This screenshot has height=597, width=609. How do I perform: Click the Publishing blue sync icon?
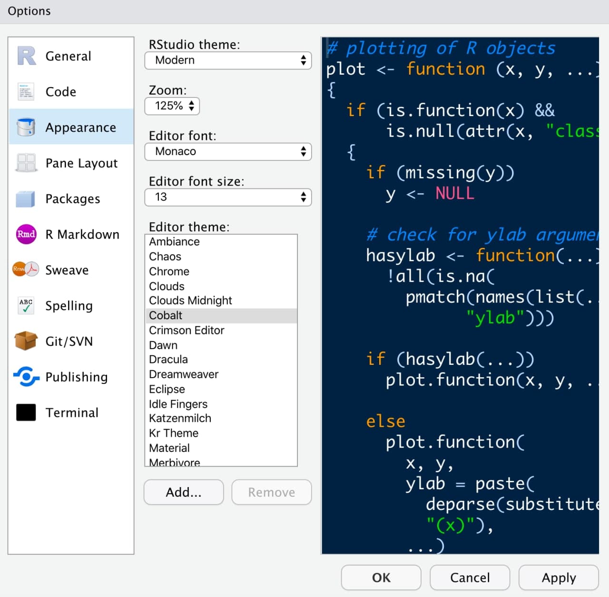(26, 377)
